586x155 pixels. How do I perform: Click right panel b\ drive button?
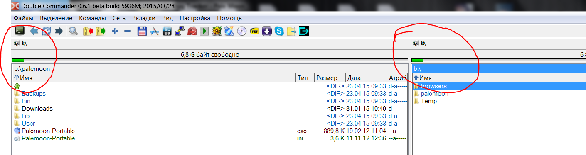click(x=423, y=43)
